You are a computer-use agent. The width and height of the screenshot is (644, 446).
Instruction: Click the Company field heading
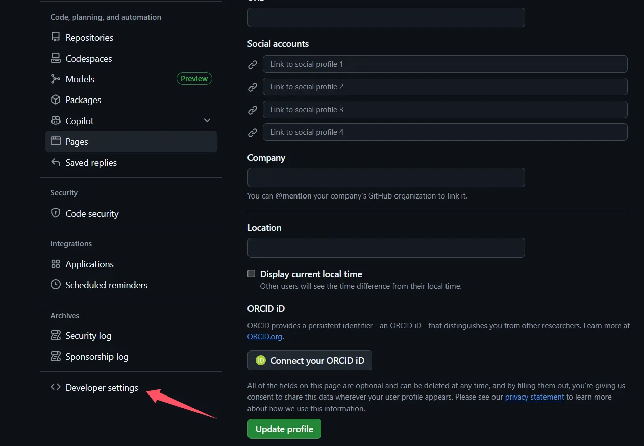266,158
